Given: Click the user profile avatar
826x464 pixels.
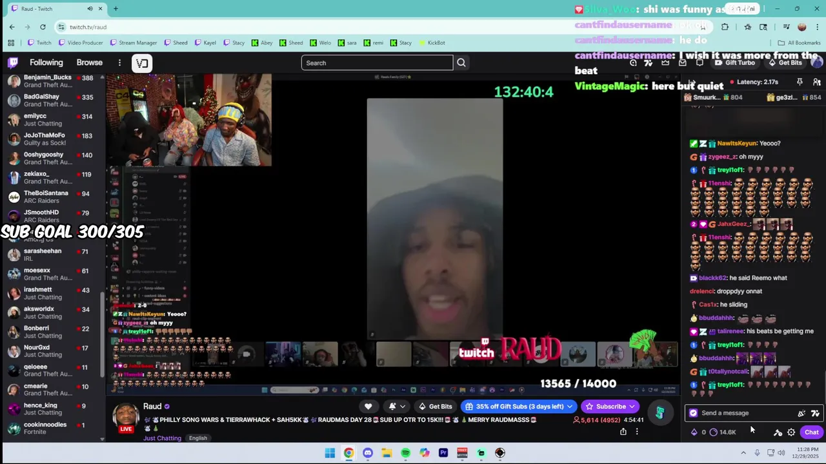Looking at the screenshot, I should coord(816,63).
